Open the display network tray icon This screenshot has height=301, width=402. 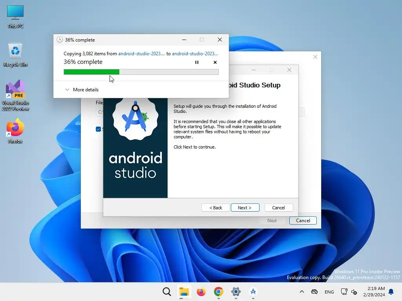[x=344, y=292]
